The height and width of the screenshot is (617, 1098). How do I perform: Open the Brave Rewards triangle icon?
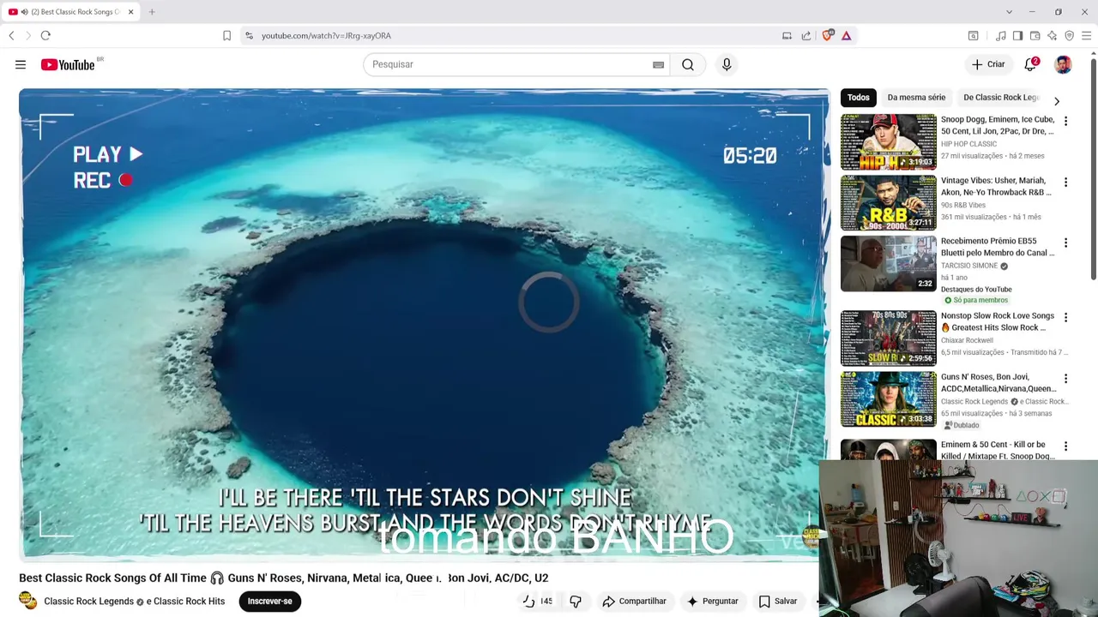point(846,36)
